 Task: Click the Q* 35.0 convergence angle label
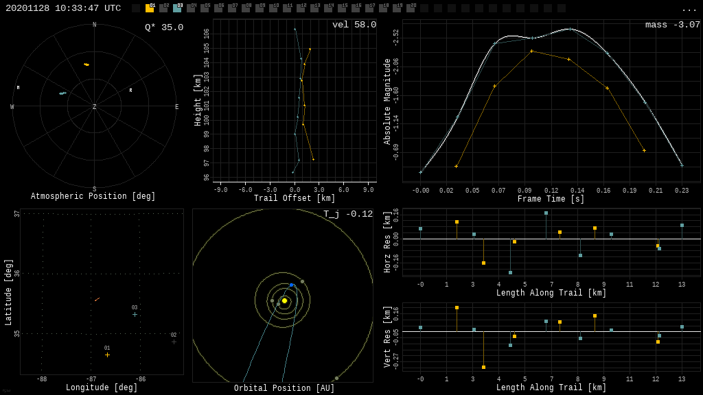click(163, 27)
